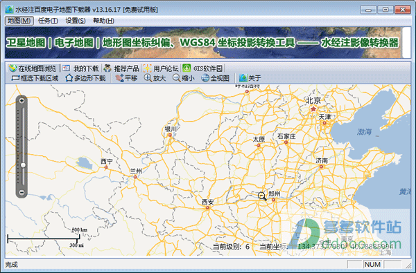Click the 兰州 city marker
Image resolution: width=416 pixels, height=273 pixels.
click(x=135, y=177)
